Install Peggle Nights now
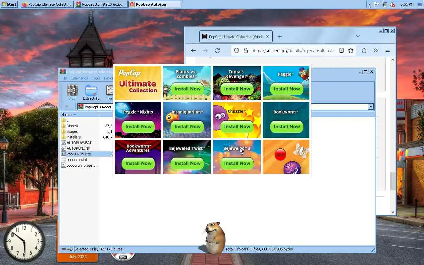 (x=138, y=127)
